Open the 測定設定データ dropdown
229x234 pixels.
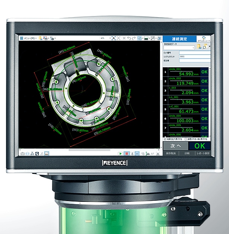[179, 48]
